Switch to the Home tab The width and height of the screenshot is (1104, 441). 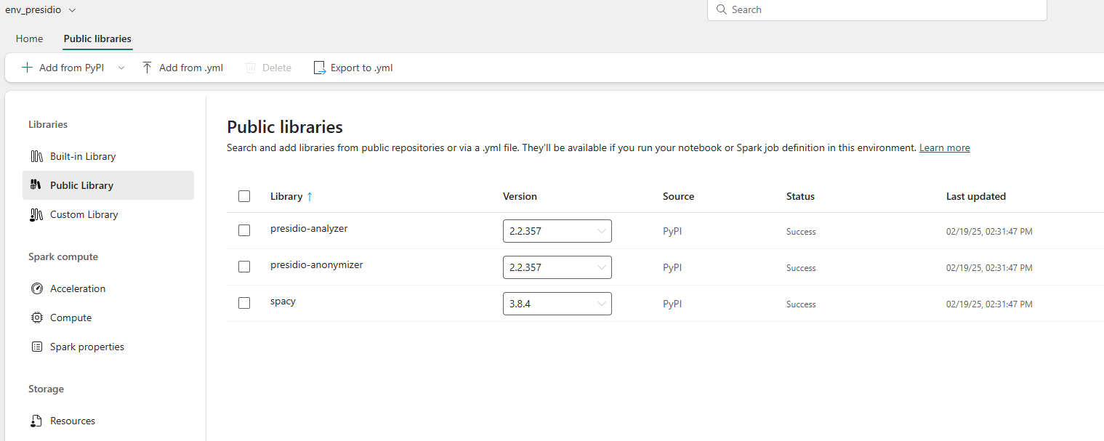coord(30,39)
